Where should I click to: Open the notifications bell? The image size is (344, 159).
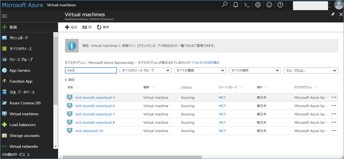[236, 5]
